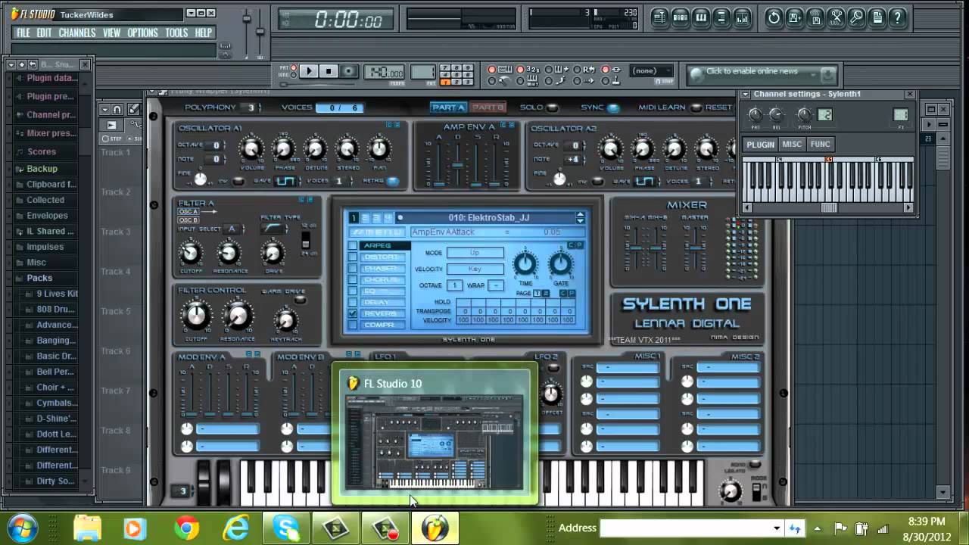Select PART B in Sylenth
The width and height of the screenshot is (969, 545).
[488, 107]
